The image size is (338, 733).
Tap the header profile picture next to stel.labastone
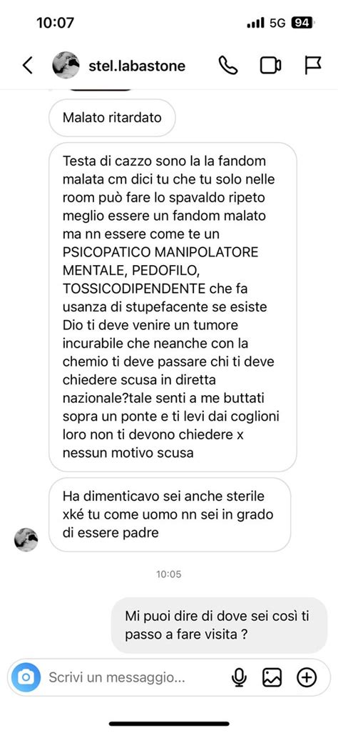(66, 65)
